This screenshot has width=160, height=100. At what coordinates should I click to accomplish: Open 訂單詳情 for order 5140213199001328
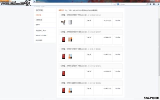(117, 54)
